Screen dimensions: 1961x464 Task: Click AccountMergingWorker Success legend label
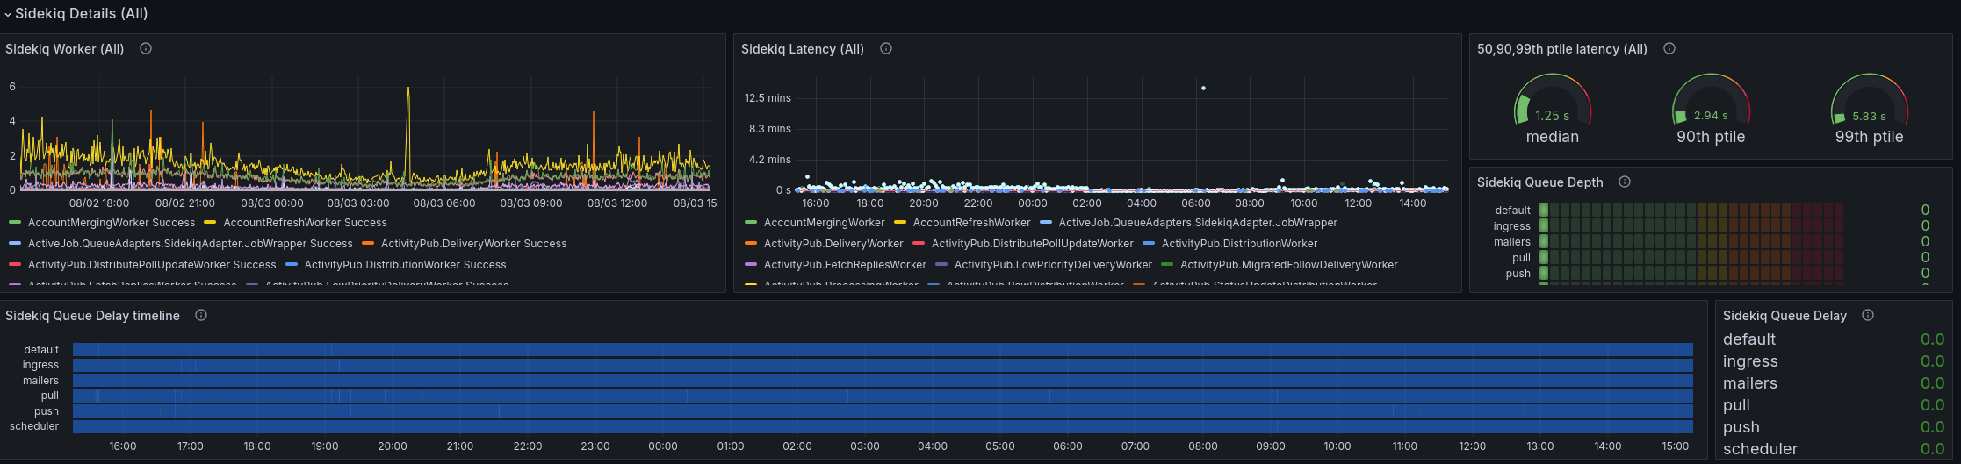[112, 223]
